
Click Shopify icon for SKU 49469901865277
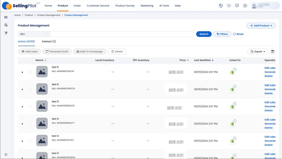pyautogui.click(x=232, y=124)
